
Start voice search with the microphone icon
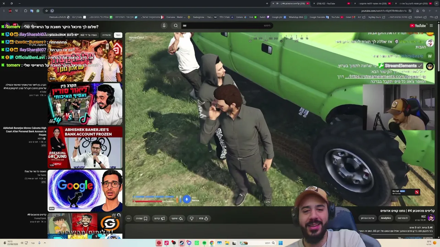[x=164, y=25]
